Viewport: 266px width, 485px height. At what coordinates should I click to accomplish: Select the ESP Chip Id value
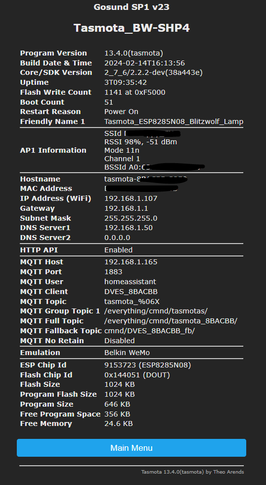coord(148,365)
